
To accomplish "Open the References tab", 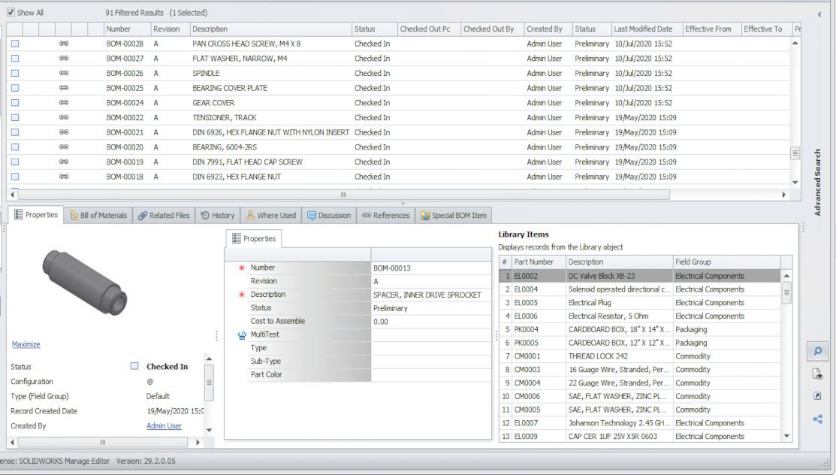I will click(385, 216).
